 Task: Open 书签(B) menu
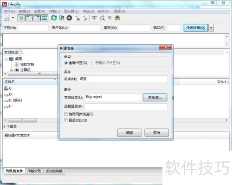88,11
